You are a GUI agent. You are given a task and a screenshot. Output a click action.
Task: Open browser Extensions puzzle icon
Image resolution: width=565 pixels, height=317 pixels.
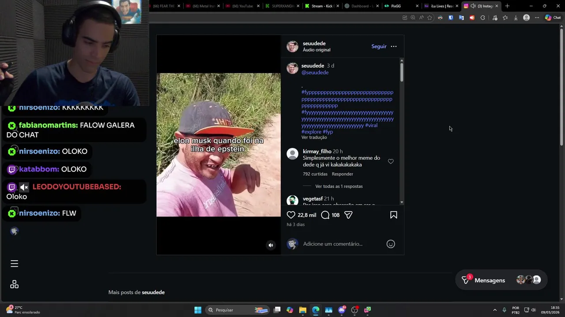[x=482, y=18]
